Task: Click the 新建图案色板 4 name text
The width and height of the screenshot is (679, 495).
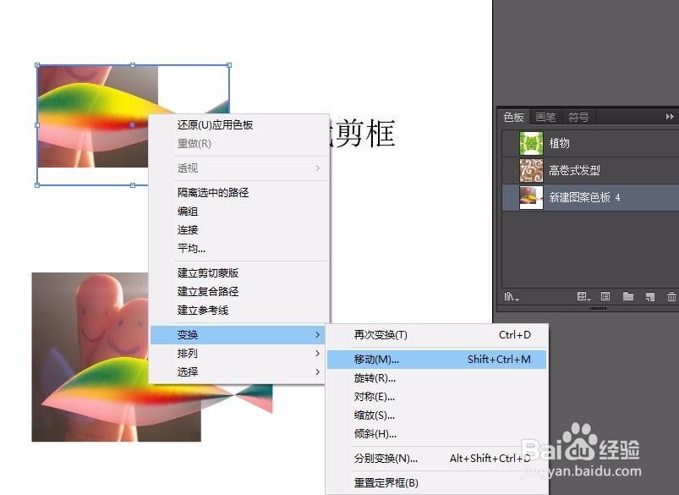Action: [x=584, y=198]
